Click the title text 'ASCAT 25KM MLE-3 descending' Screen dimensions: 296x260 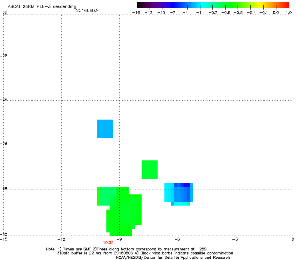pos(42,7)
